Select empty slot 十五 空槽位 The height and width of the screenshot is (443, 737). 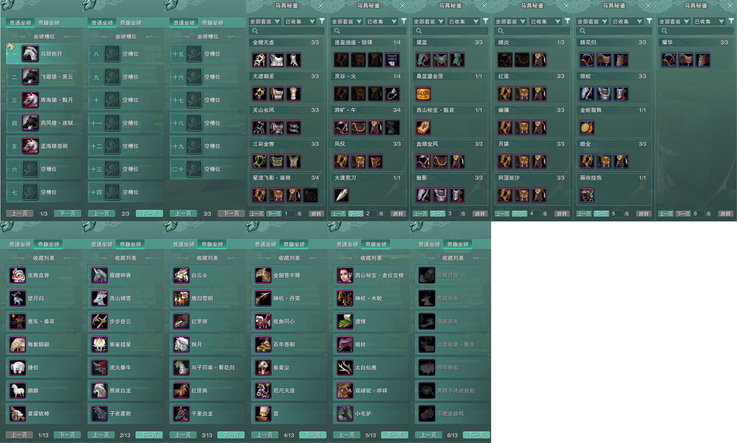(207, 54)
